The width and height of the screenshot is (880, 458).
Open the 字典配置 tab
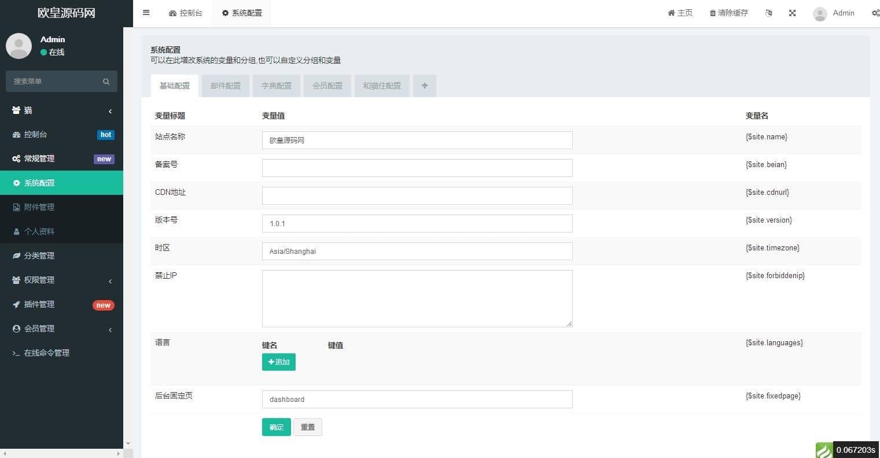click(277, 86)
